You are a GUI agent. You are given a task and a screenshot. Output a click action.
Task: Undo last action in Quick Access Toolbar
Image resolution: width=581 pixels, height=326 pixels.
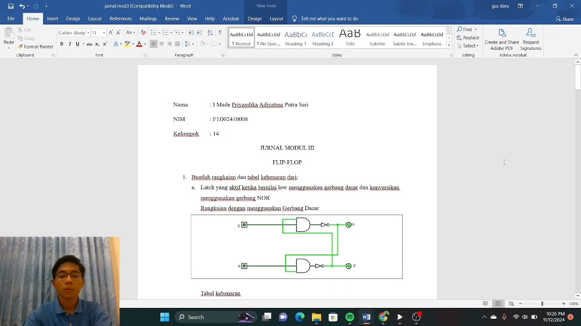click(x=22, y=6)
